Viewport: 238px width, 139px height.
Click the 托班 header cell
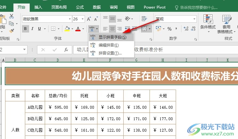coord(84,96)
